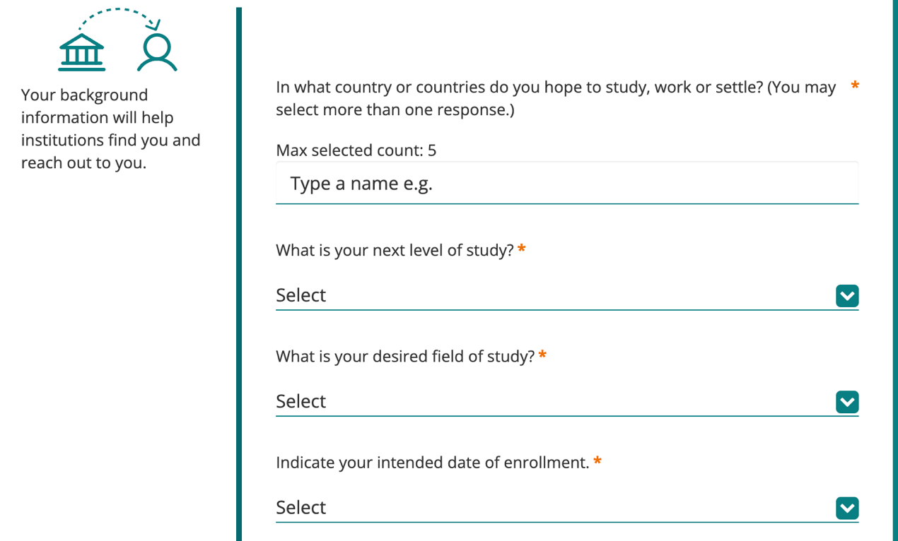Viewport: 898px width, 541px height.
Task: Click the country name input field
Action: click(x=566, y=184)
